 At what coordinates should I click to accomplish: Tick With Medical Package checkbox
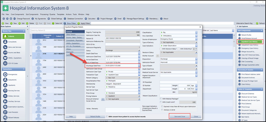coord(161,99)
